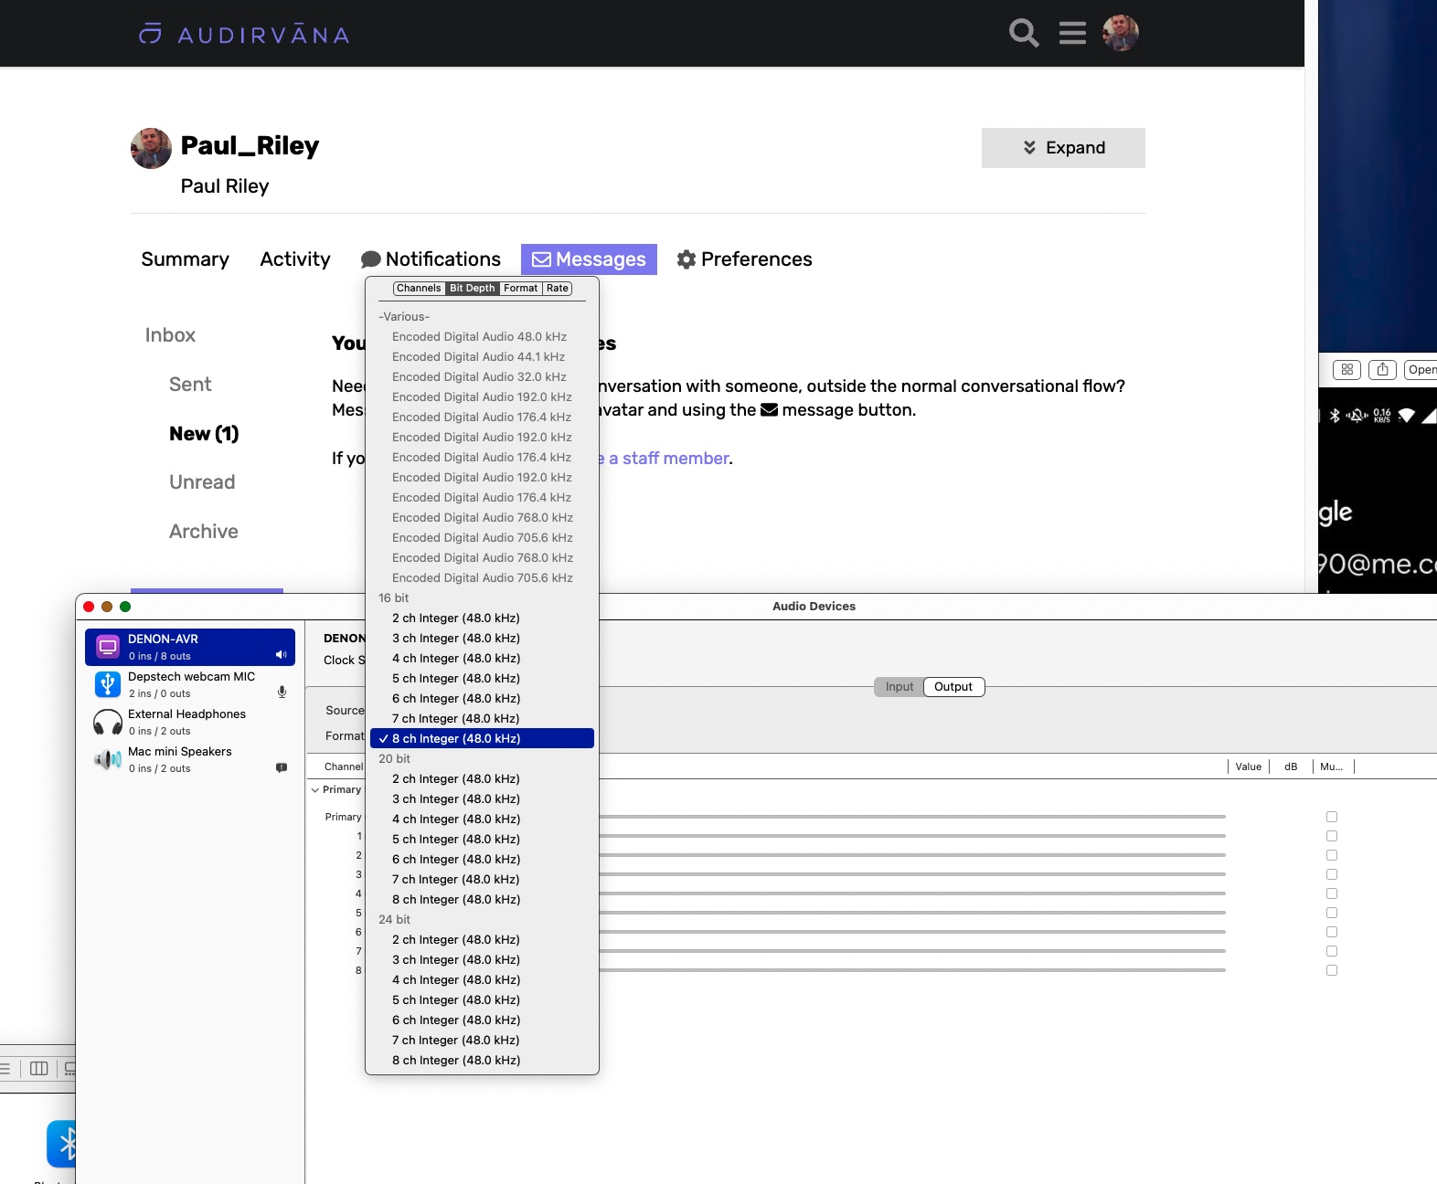Choose 24 bit 2 ch Integer (48.0 kHz)

pos(482,939)
